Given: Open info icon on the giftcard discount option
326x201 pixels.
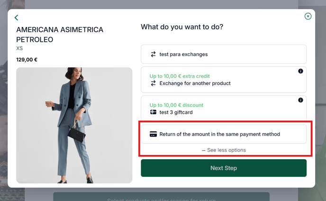Looking at the screenshot, I should pos(300,100).
